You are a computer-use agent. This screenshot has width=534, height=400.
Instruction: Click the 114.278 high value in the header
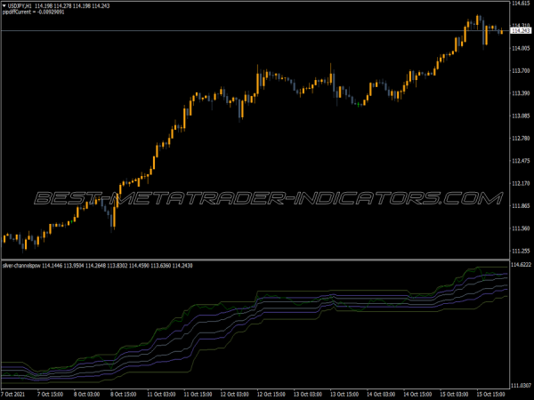point(63,6)
